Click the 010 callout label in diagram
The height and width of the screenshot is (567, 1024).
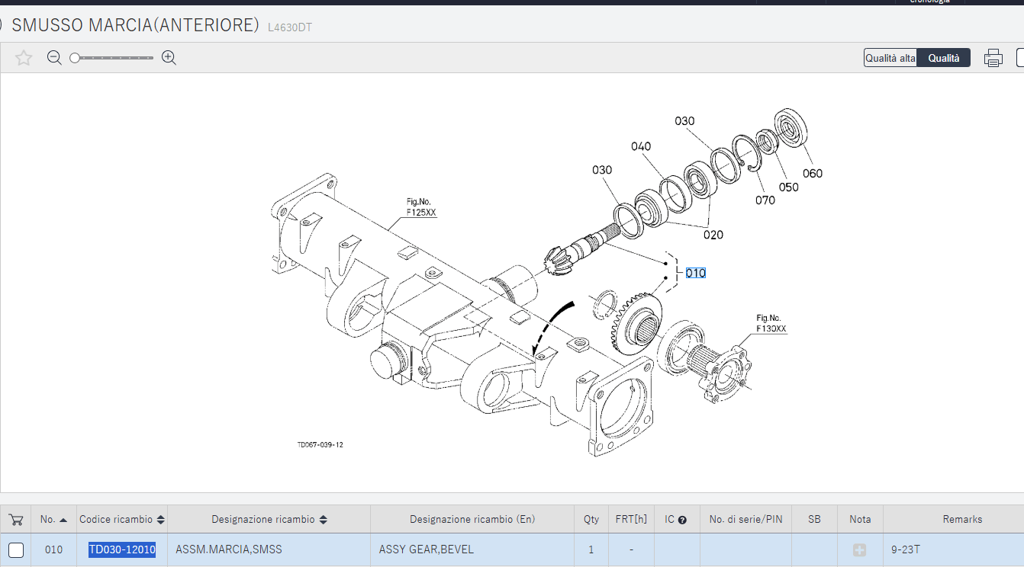(695, 273)
